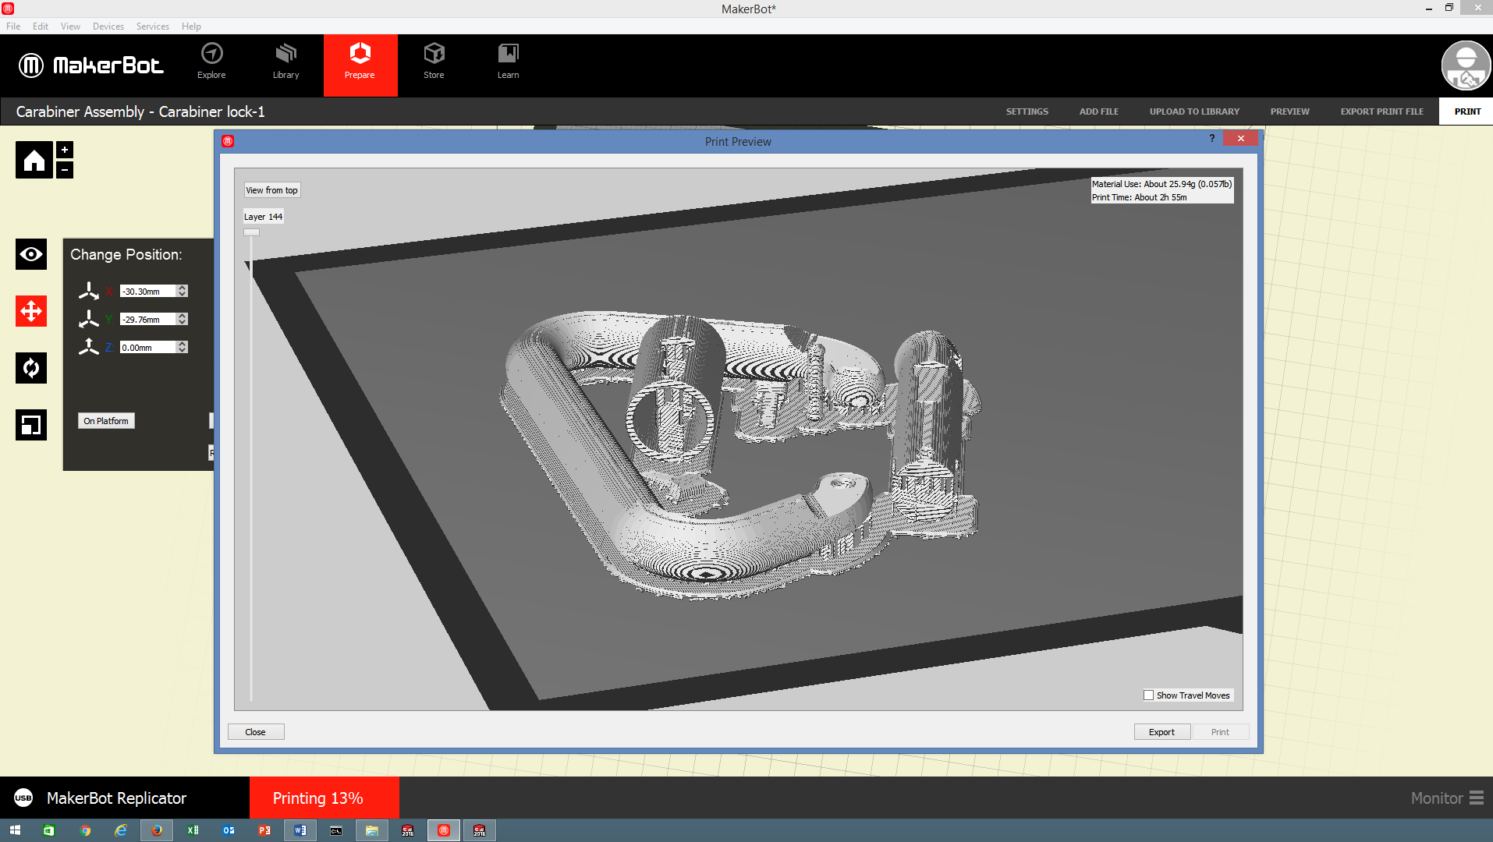Open the Library section
Image resolution: width=1493 pixels, height=842 pixels.
[x=285, y=62]
